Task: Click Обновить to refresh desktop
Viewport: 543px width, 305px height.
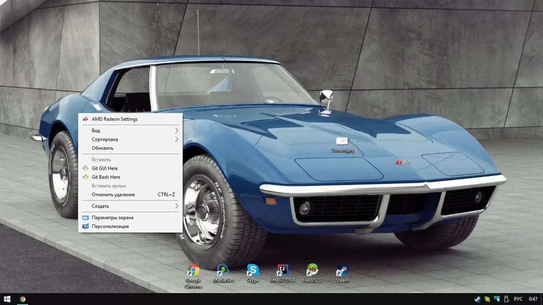Action: 130,148
